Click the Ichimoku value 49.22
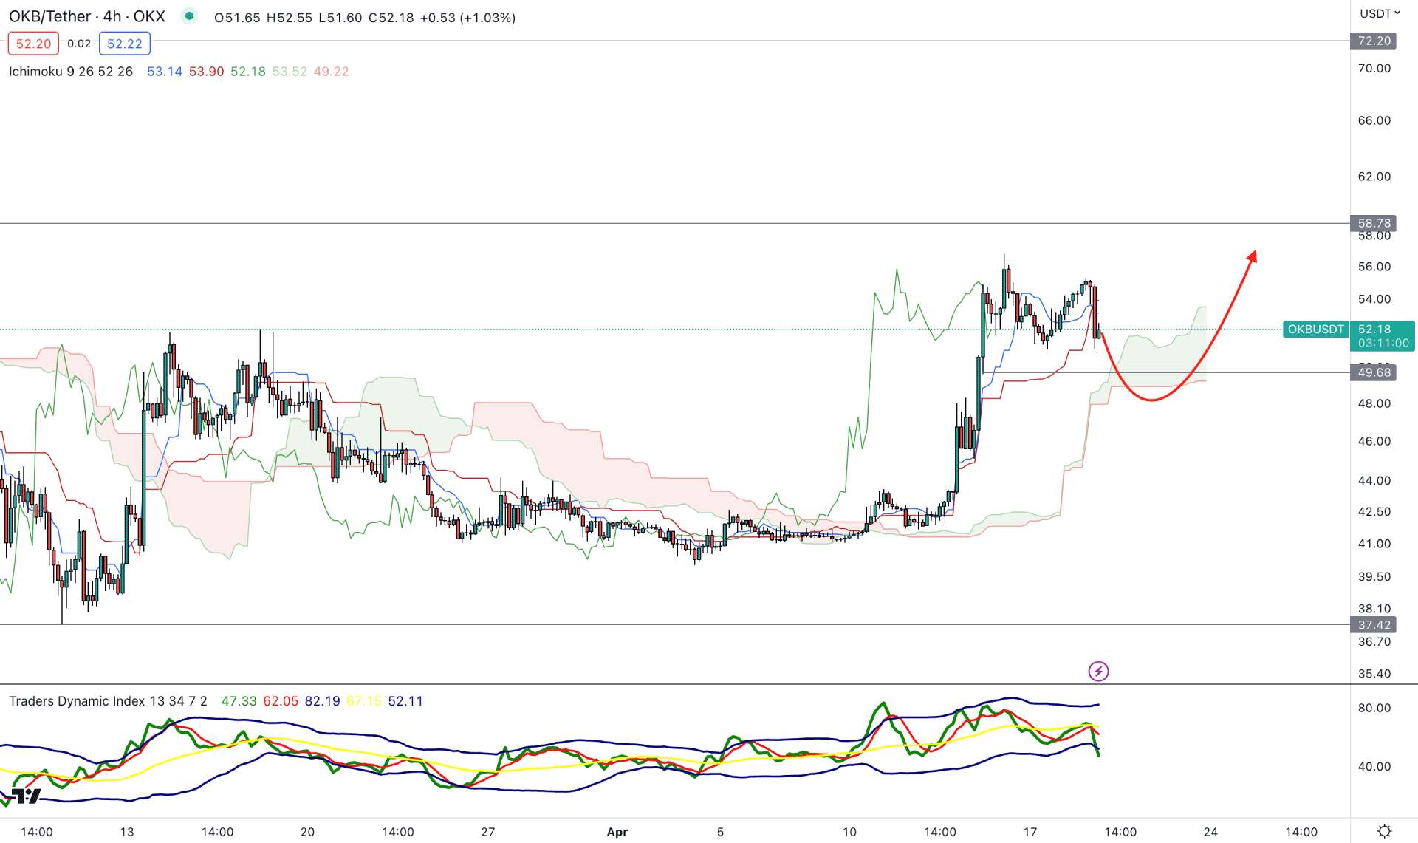The width and height of the screenshot is (1418, 843). [x=331, y=72]
